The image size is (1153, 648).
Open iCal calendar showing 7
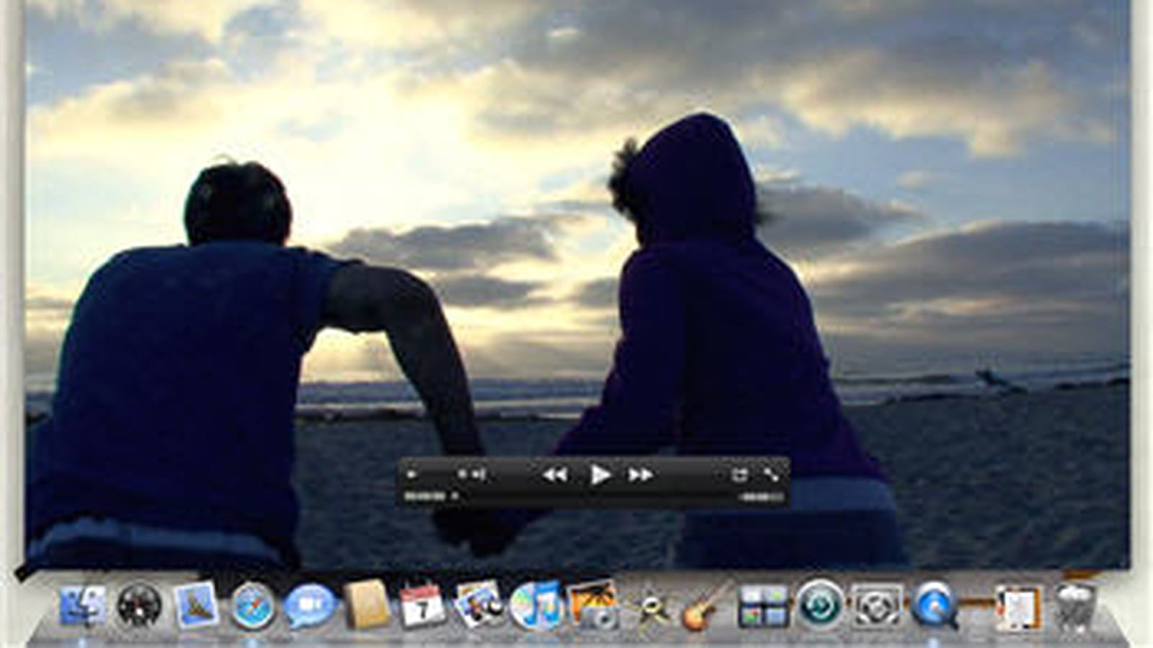click(422, 605)
